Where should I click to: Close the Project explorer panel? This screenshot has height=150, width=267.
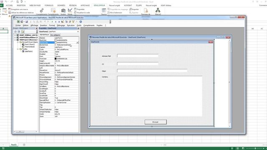point(37,28)
